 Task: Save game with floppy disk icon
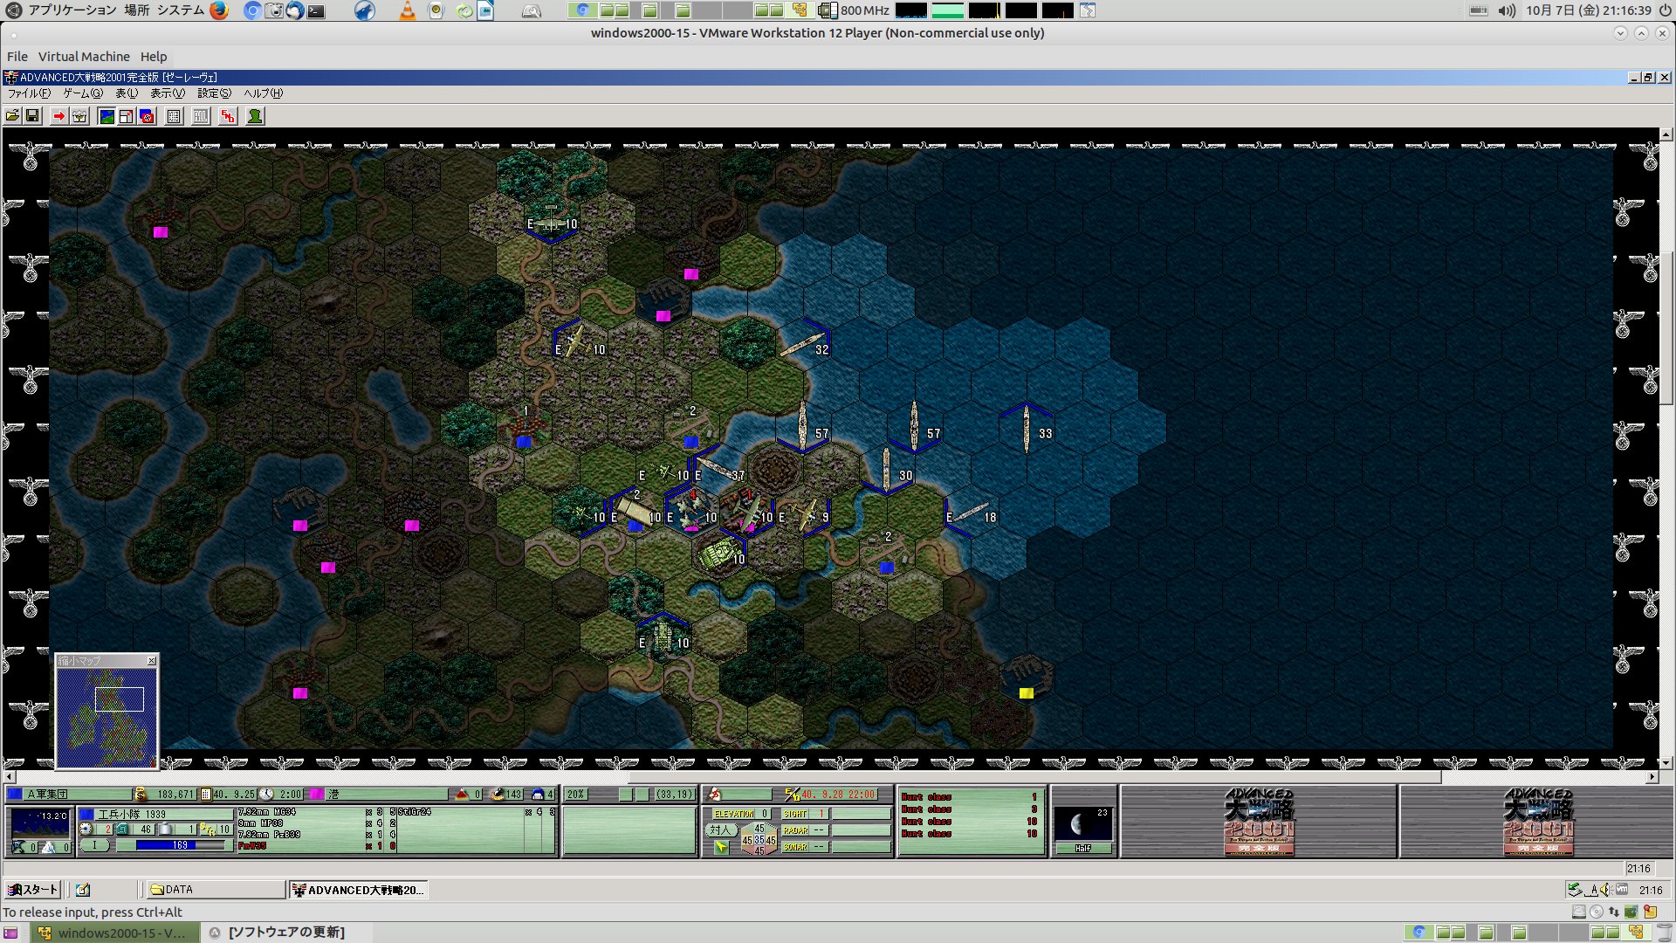32,116
